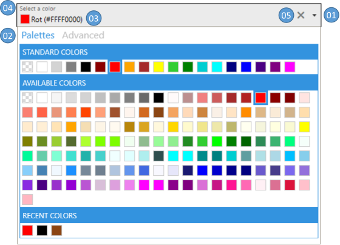Select the brown swatch in Recent Colors
The height and width of the screenshot is (245, 340).
pos(56,230)
